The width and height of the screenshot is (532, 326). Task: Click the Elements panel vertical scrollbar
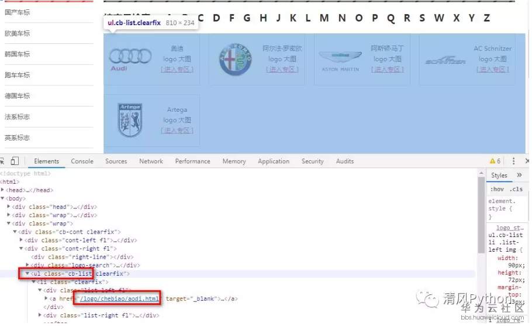pos(481,215)
